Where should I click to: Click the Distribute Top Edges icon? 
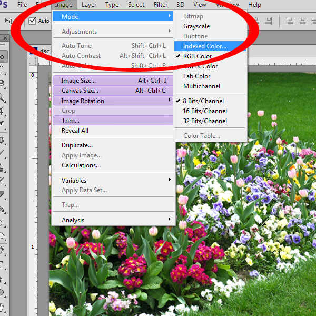coord(290,21)
